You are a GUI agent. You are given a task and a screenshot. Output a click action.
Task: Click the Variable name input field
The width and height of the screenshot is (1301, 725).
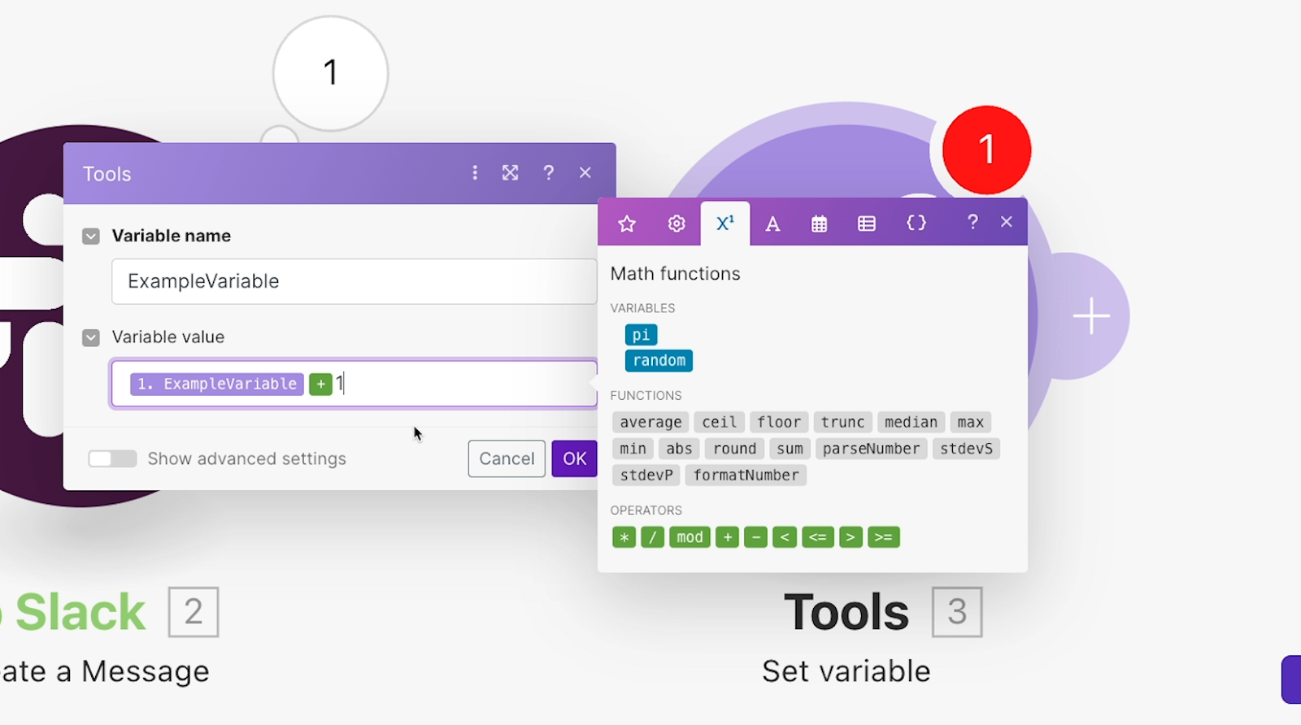pyautogui.click(x=355, y=281)
